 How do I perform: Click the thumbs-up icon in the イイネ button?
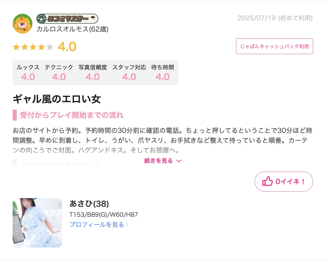[x=267, y=181]
